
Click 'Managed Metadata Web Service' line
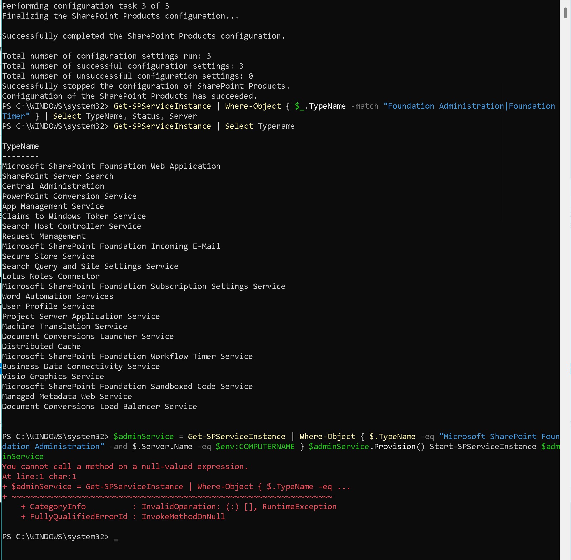coord(67,397)
